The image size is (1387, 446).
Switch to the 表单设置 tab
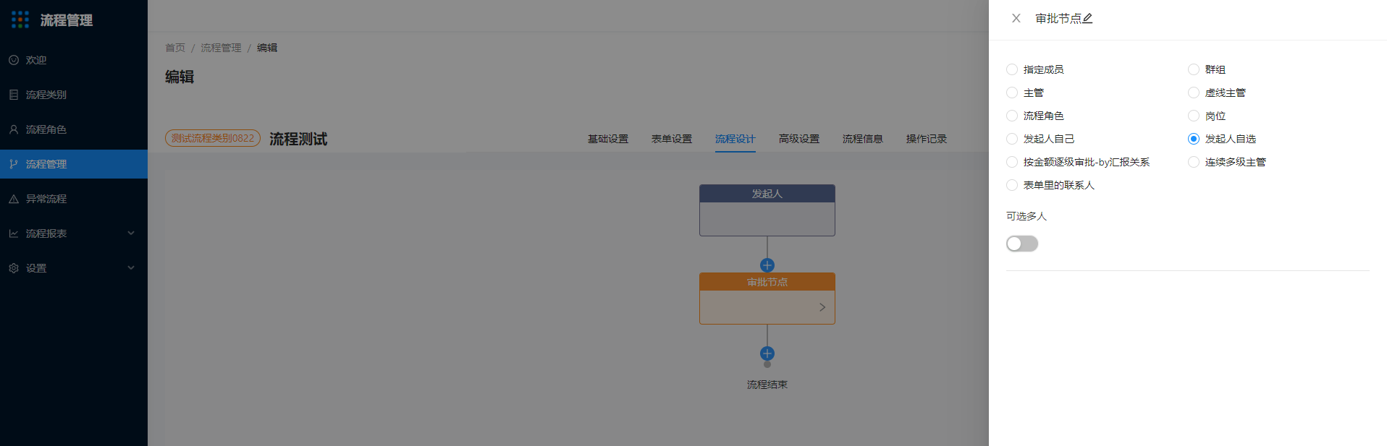672,139
